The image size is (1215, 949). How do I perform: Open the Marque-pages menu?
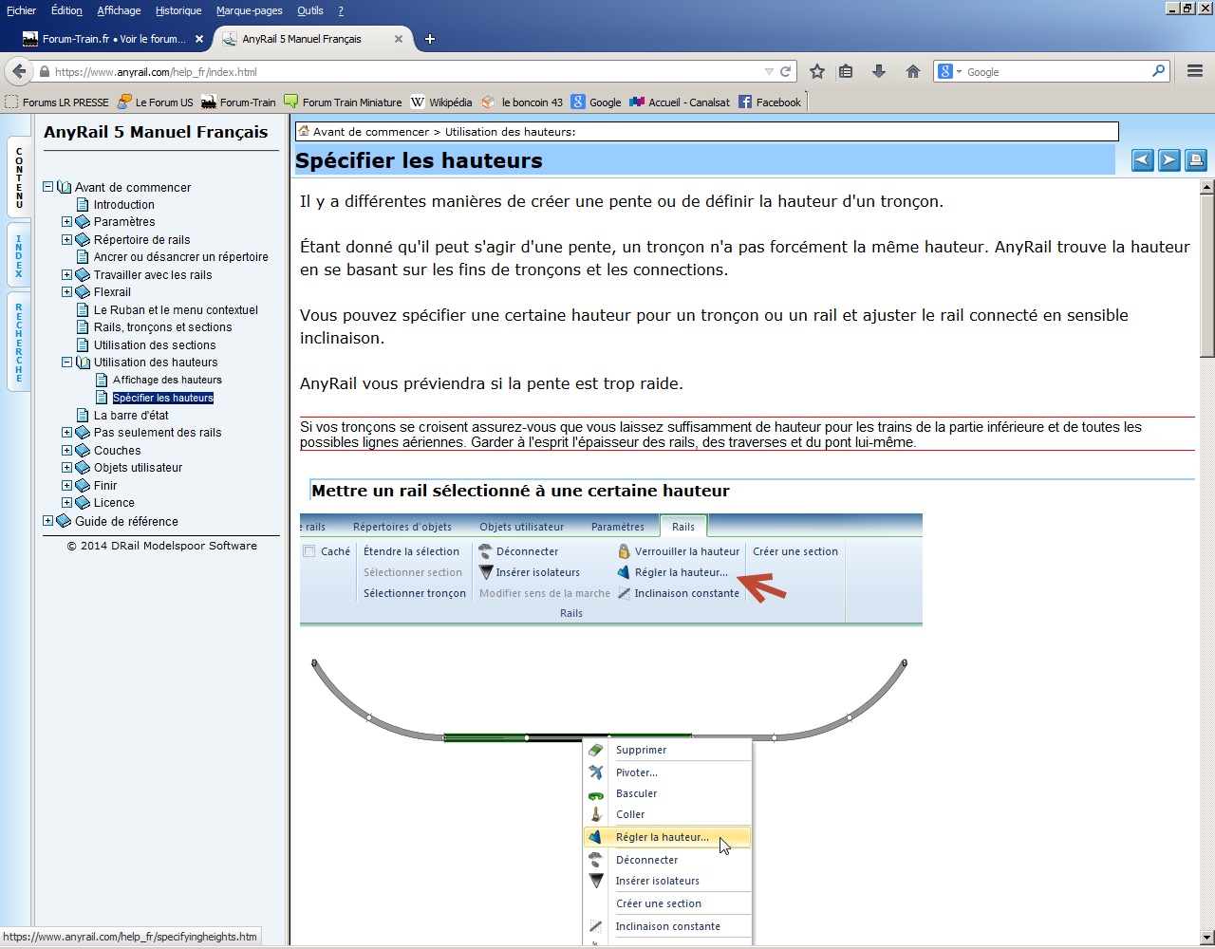click(250, 10)
